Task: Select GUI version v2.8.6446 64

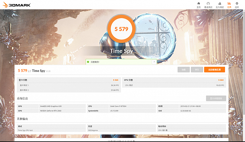Action: (186, 111)
